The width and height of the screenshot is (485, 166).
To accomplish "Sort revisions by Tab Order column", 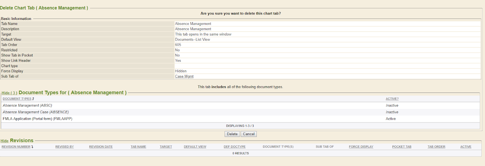I will pyautogui.click(x=436, y=147).
